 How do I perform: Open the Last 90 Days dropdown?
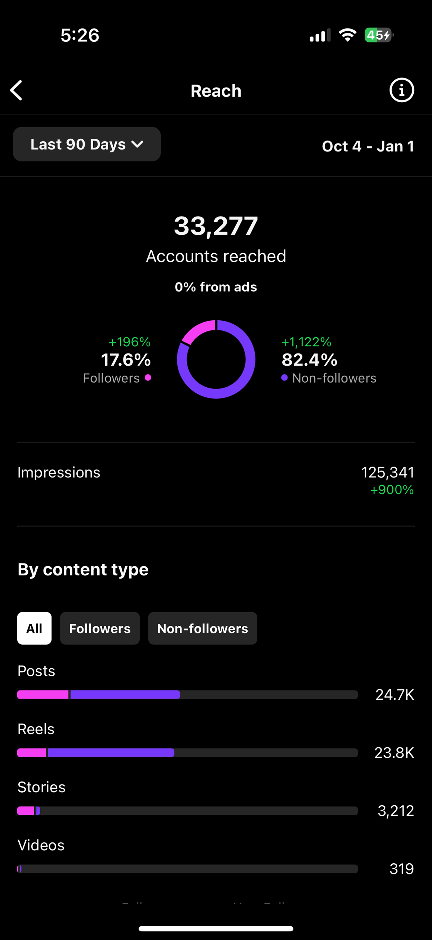[x=87, y=144]
